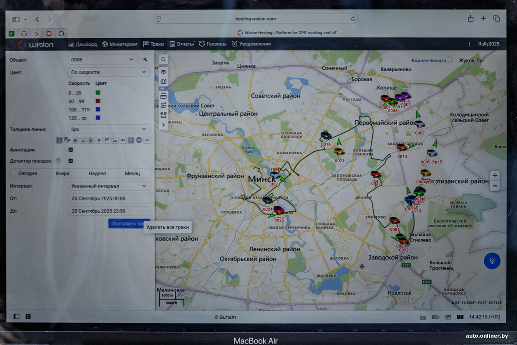Go back in Safari
The height and width of the screenshot is (345, 517).
click(x=37, y=19)
